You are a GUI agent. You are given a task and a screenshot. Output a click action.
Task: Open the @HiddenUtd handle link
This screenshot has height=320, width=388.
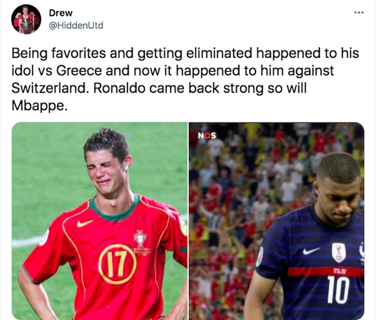[76, 26]
